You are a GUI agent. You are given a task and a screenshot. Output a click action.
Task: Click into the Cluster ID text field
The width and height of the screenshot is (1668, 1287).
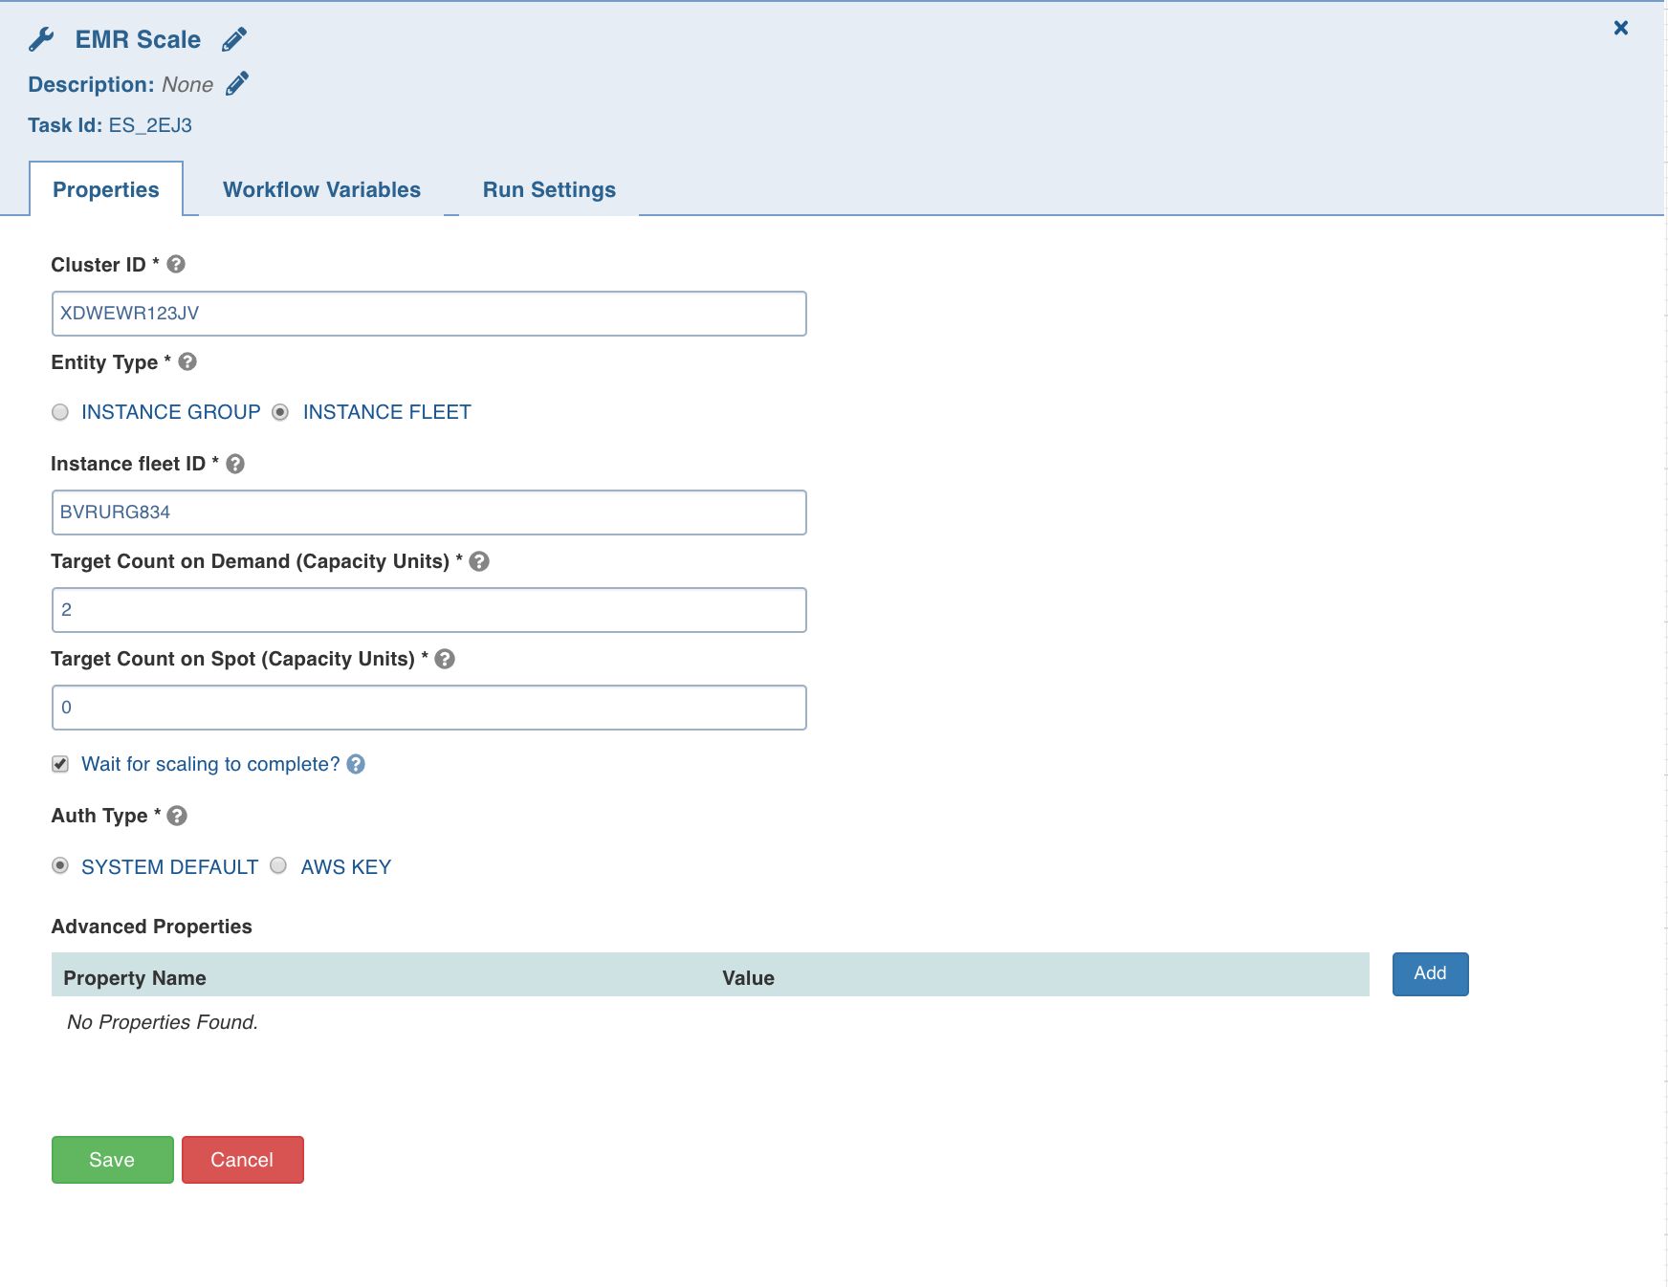click(428, 314)
